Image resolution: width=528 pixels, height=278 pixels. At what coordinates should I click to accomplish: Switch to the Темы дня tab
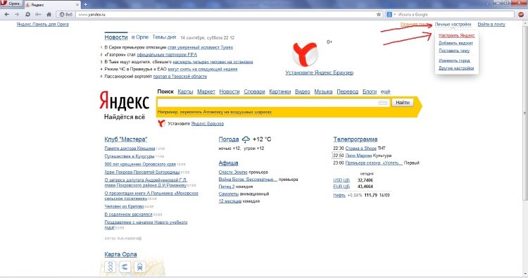pyautogui.click(x=164, y=37)
